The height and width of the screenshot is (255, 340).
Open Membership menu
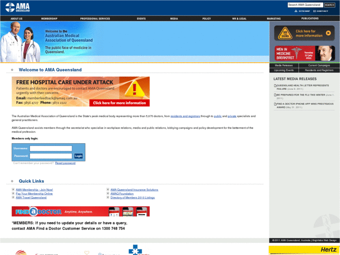point(49,19)
